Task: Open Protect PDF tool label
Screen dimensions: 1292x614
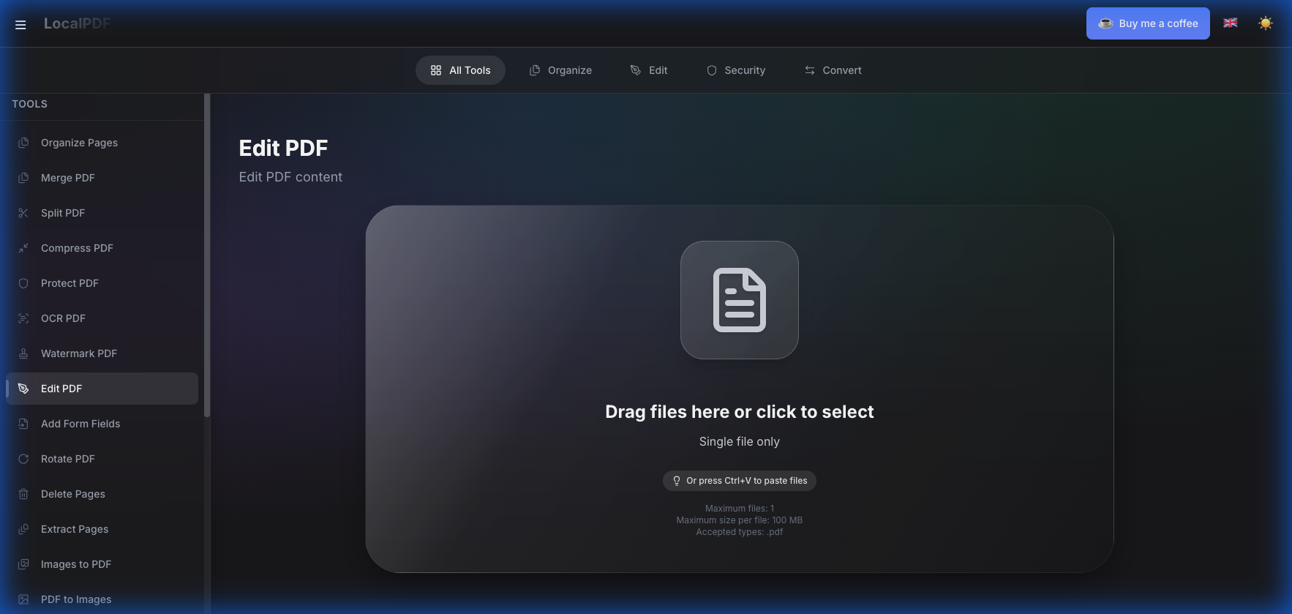Action: [70, 283]
